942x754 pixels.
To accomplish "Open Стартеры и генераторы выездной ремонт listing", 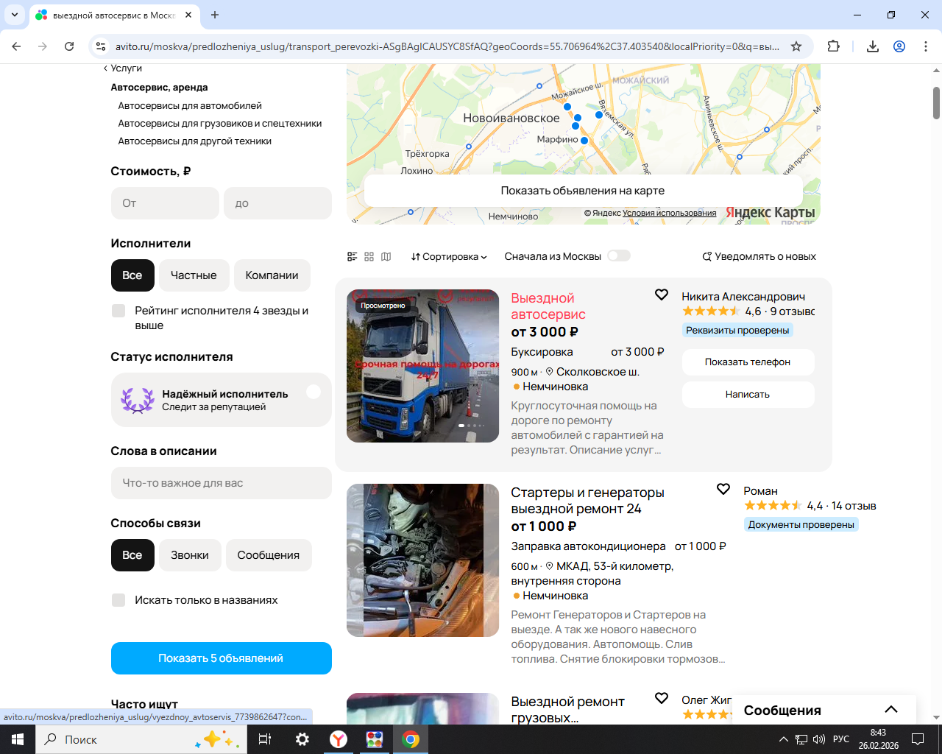I will pos(587,501).
